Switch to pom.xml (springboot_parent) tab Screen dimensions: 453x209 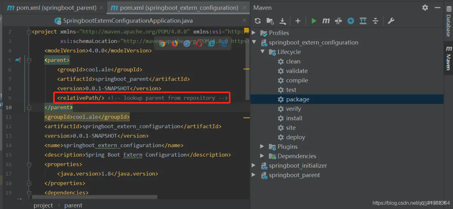[x=54, y=8]
